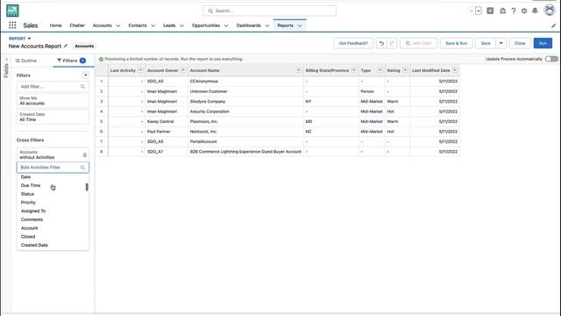
Task: Open the Leads tab
Action: [169, 25]
